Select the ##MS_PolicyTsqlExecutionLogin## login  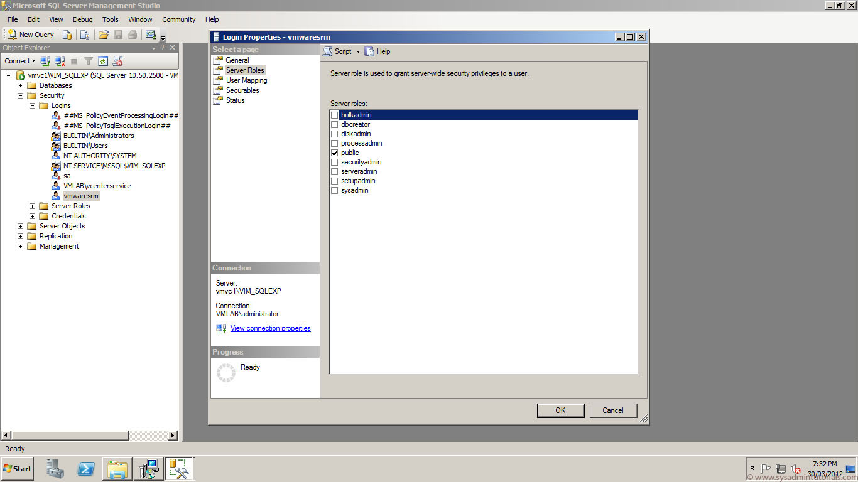click(117, 126)
